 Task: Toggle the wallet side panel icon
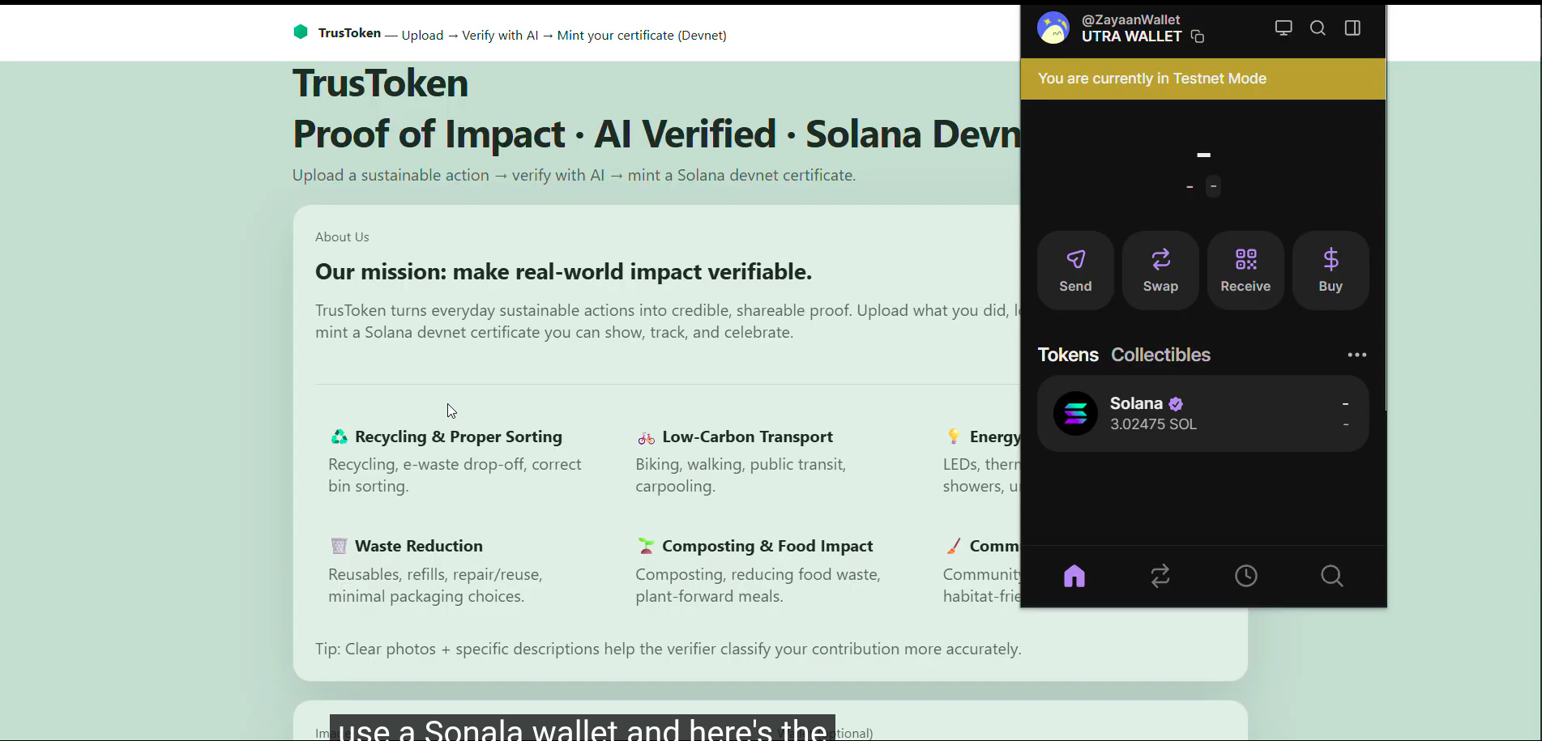[1352, 28]
